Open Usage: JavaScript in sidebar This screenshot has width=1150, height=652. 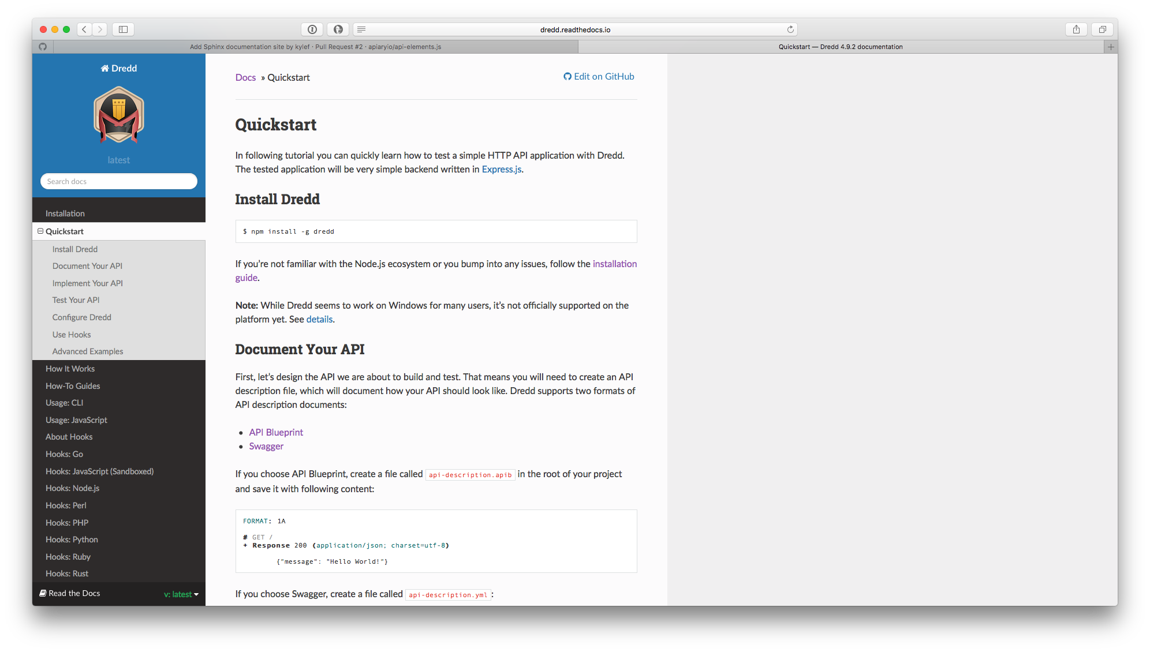tap(76, 420)
